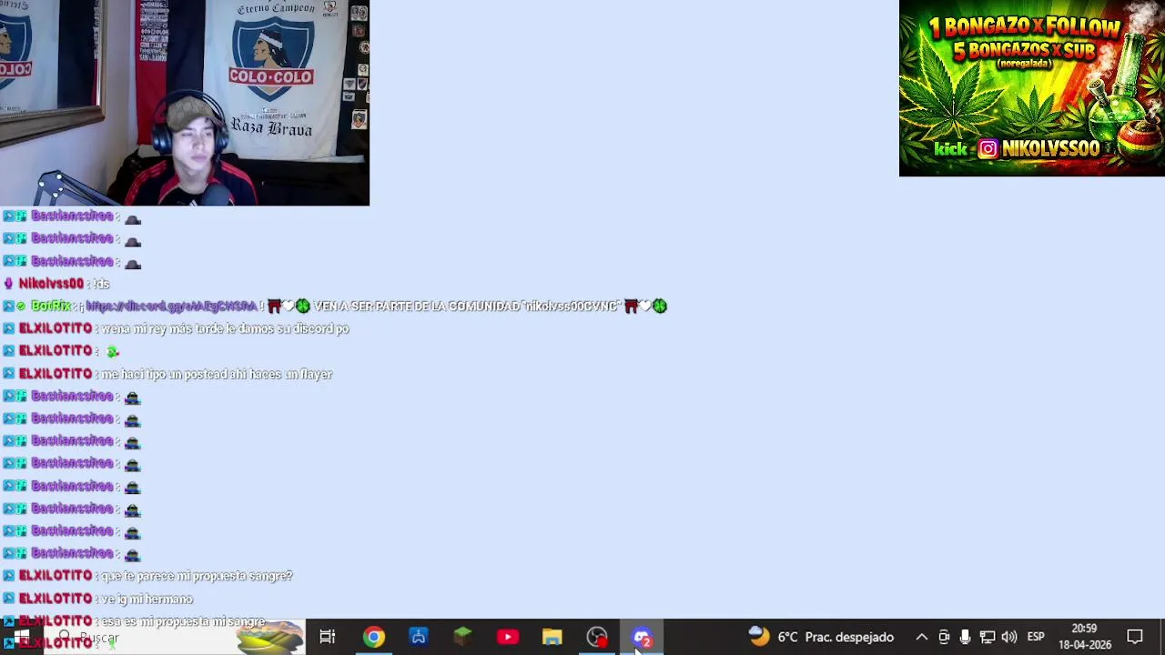This screenshot has width=1165, height=655.
Task: Click the Discord link in BotRix message
Action: (x=171, y=307)
